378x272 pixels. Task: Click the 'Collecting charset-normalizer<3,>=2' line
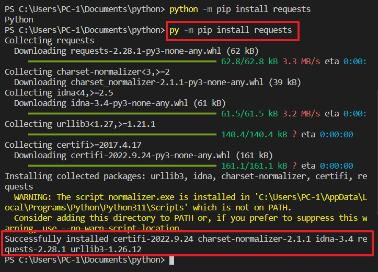(87, 72)
